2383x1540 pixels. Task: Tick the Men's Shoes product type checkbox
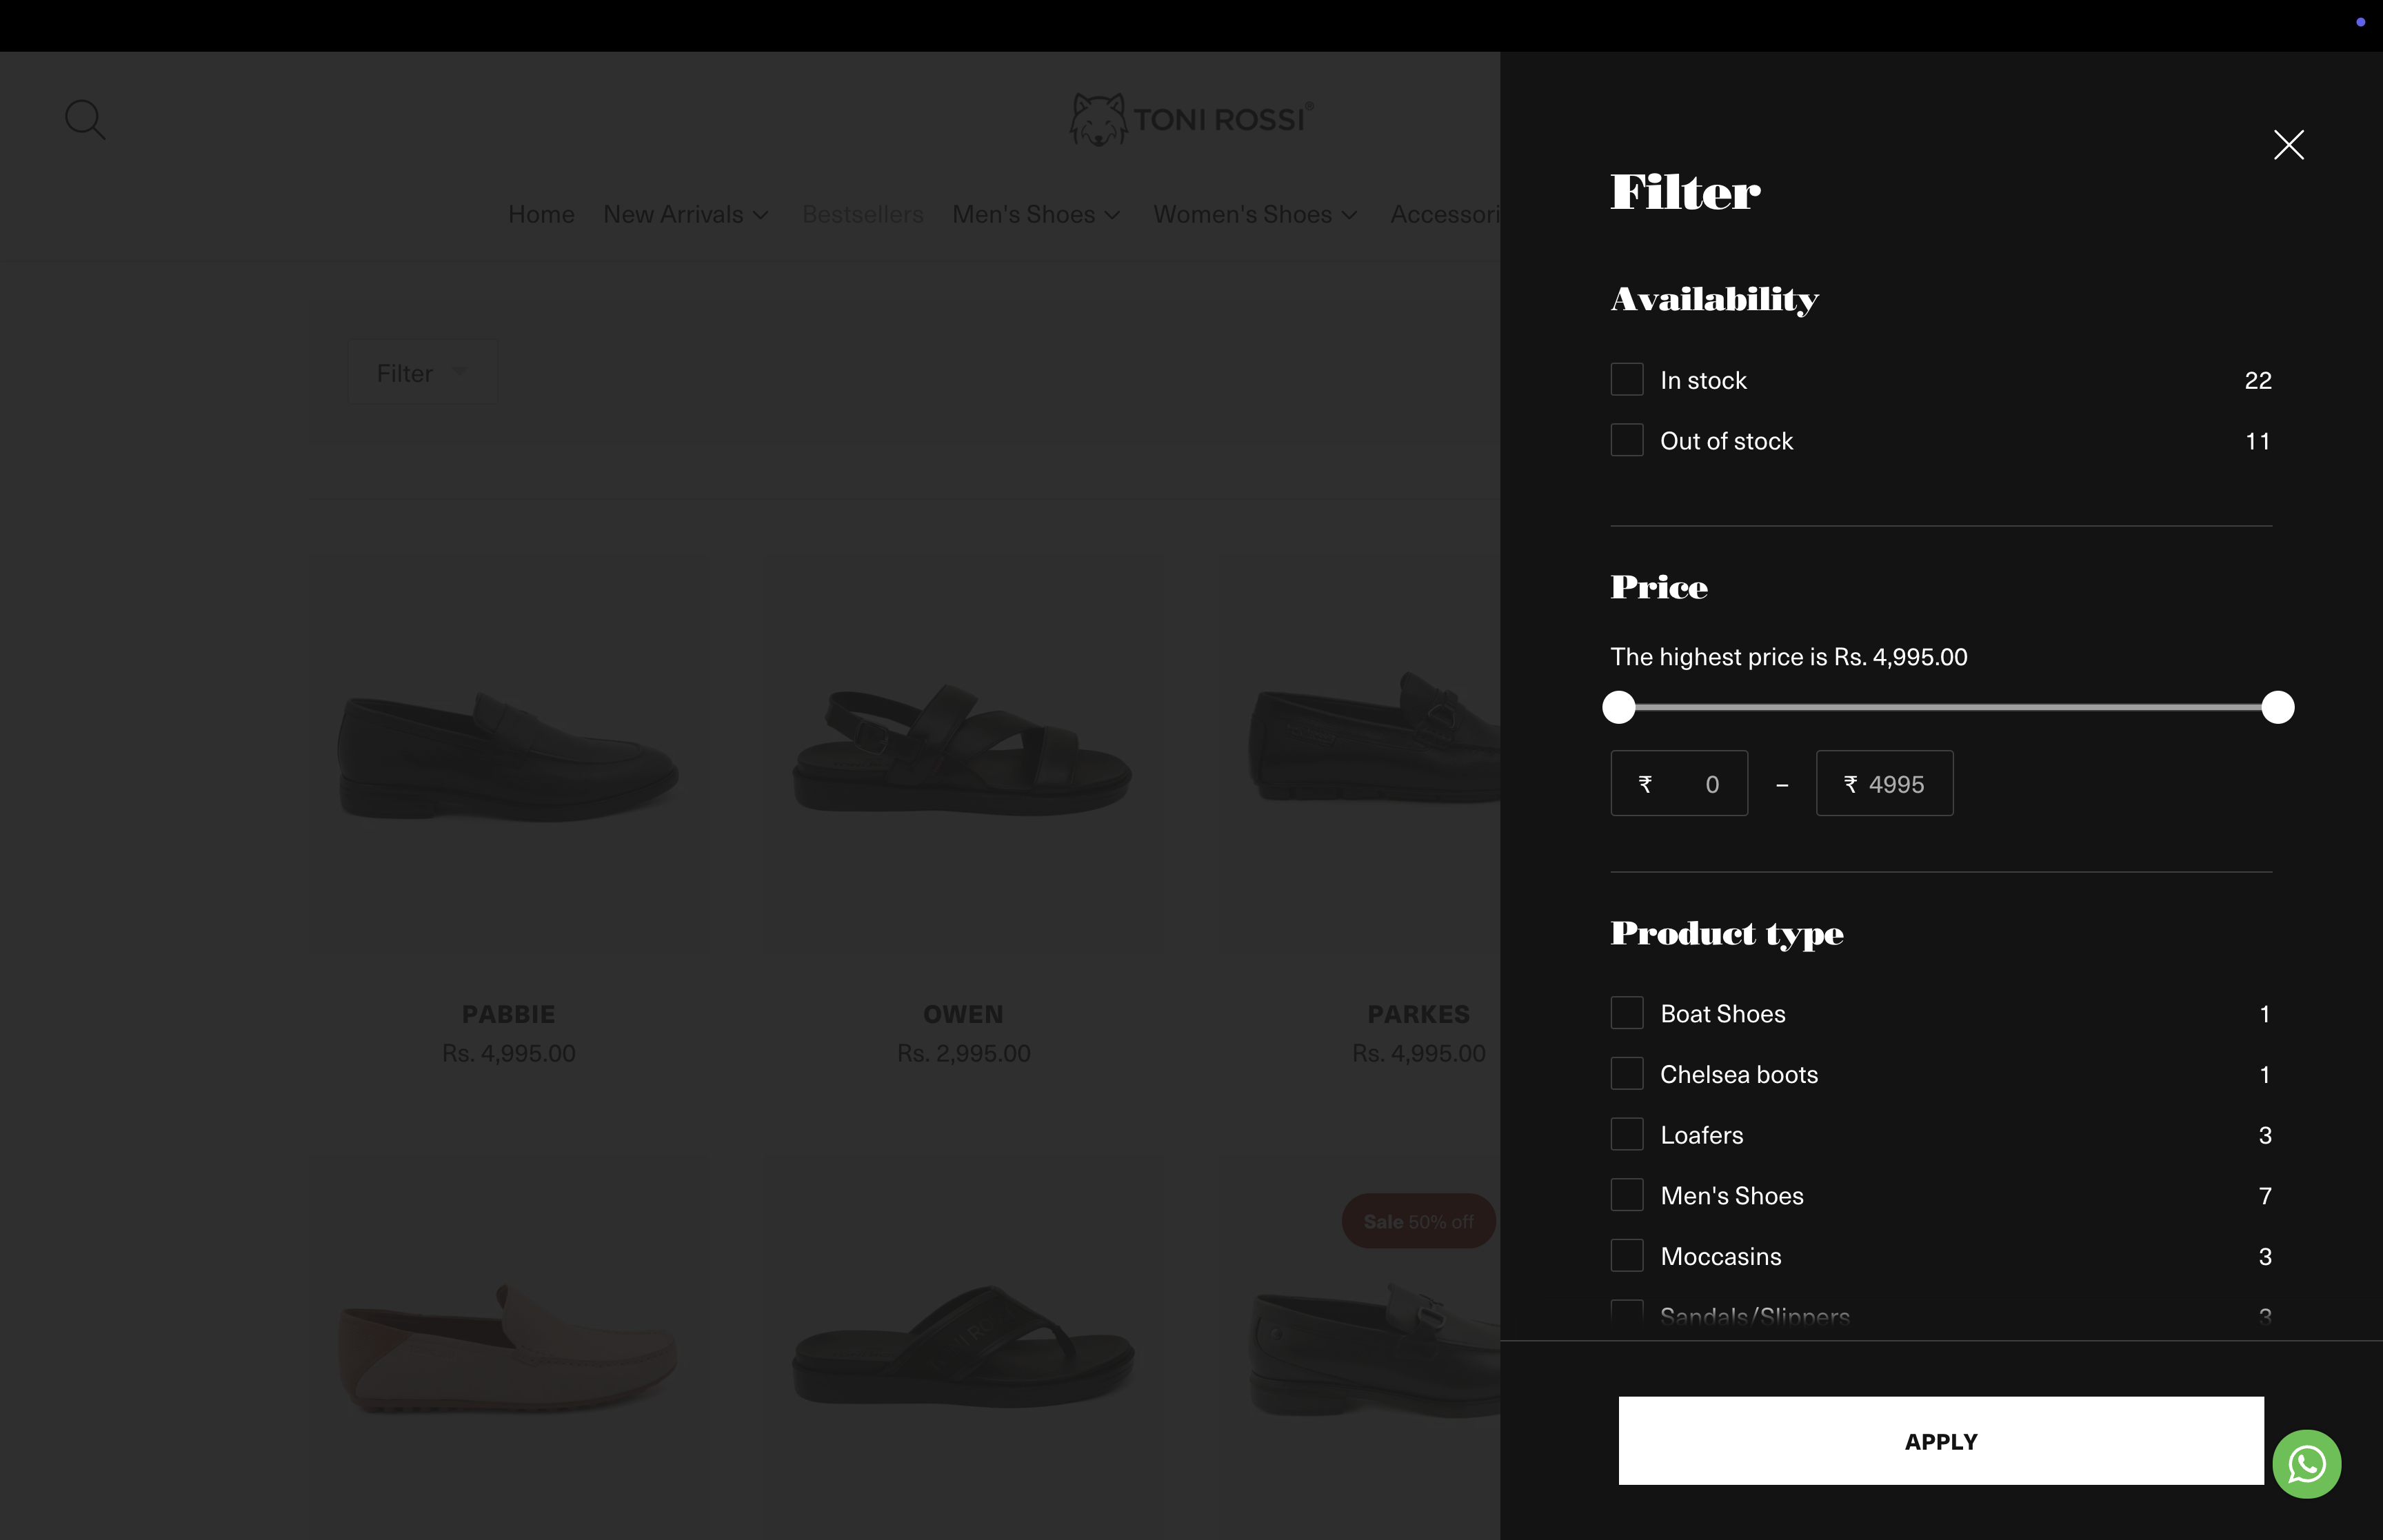pyautogui.click(x=1627, y=1195)
